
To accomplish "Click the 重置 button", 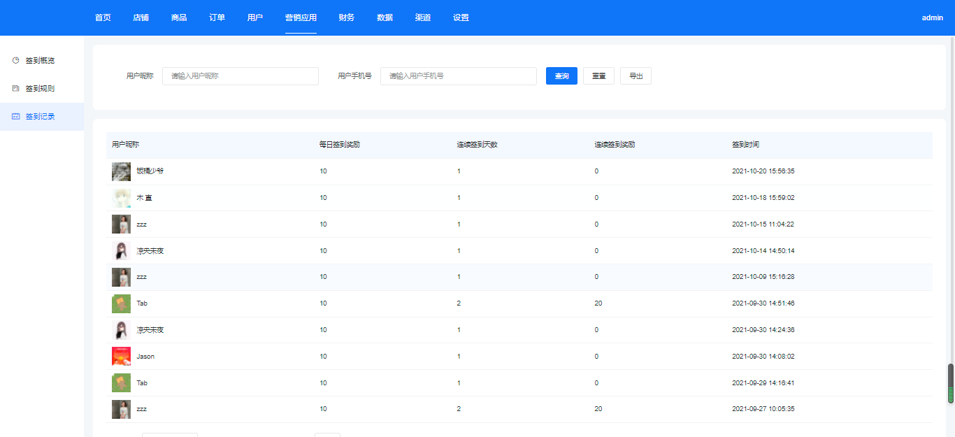I will (x=598, y=76).
